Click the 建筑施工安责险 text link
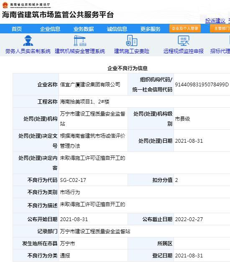Image resolution: width=230 pixels, height=262 pixels. 132,51
